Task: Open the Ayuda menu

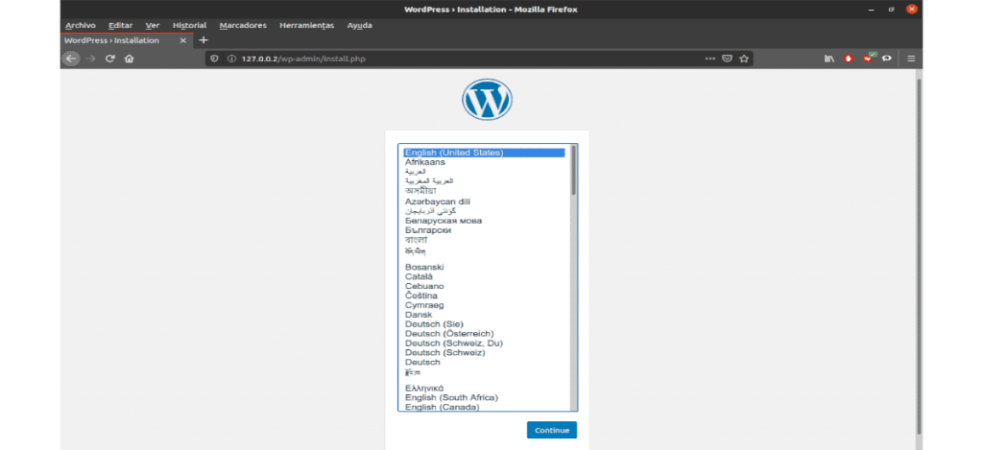Action: point(359,25)
